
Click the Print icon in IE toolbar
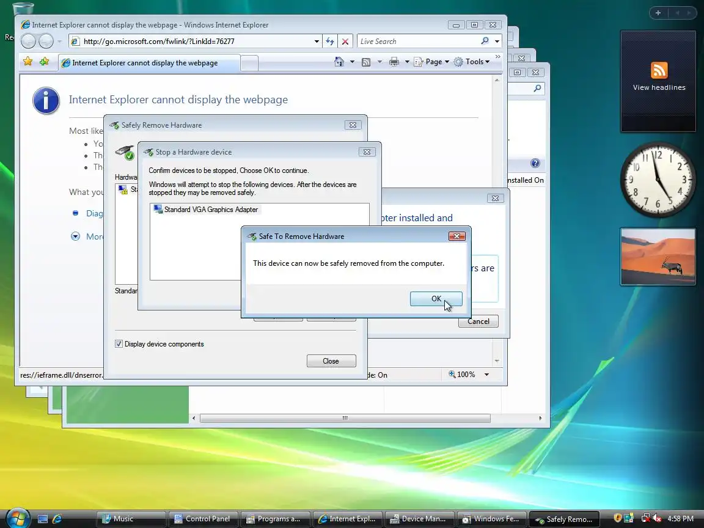[x=394, y=62]
